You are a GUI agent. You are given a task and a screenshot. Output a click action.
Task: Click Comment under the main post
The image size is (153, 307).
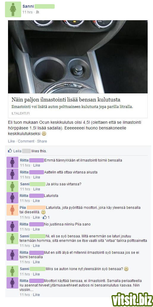click(x=26, y=141)
